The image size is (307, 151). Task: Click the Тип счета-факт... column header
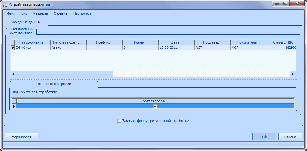pyautogui.click(x=69, y=42)
